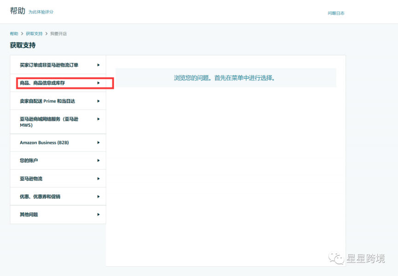Screen dimensions: 398x276
Task: Open 亚马逊物流 support category
Action: coord(58,179)
